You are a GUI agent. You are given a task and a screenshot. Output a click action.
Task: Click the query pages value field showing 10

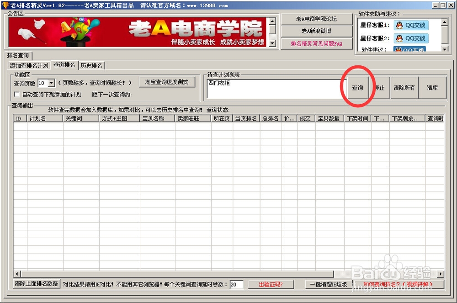[43, 83]
